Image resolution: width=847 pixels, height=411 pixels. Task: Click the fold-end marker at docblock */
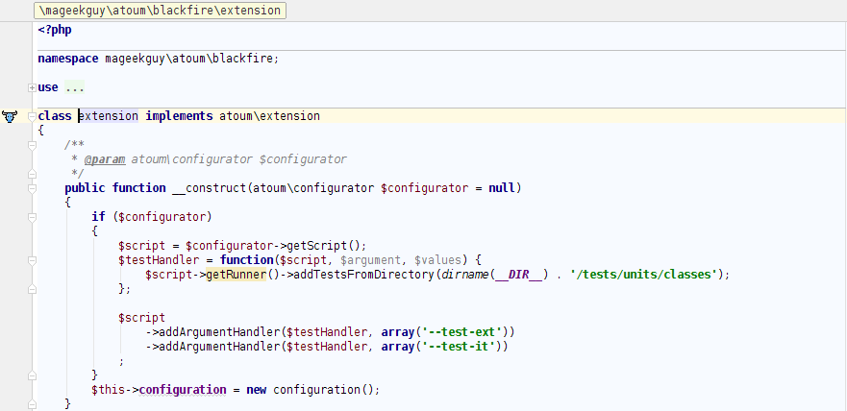32,174
